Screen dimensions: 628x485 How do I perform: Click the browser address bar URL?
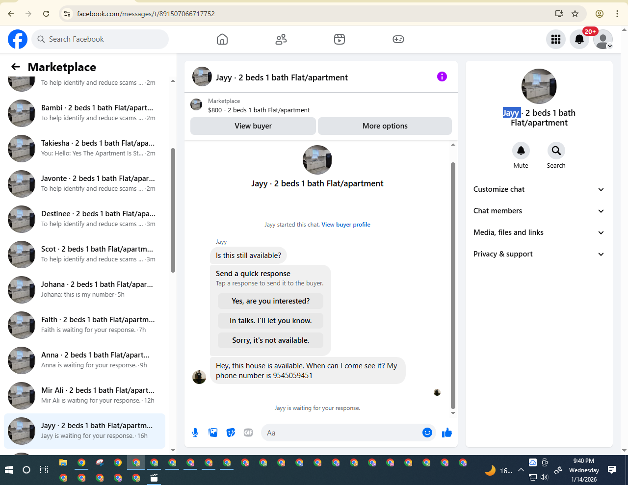click(x=146, y=14)
